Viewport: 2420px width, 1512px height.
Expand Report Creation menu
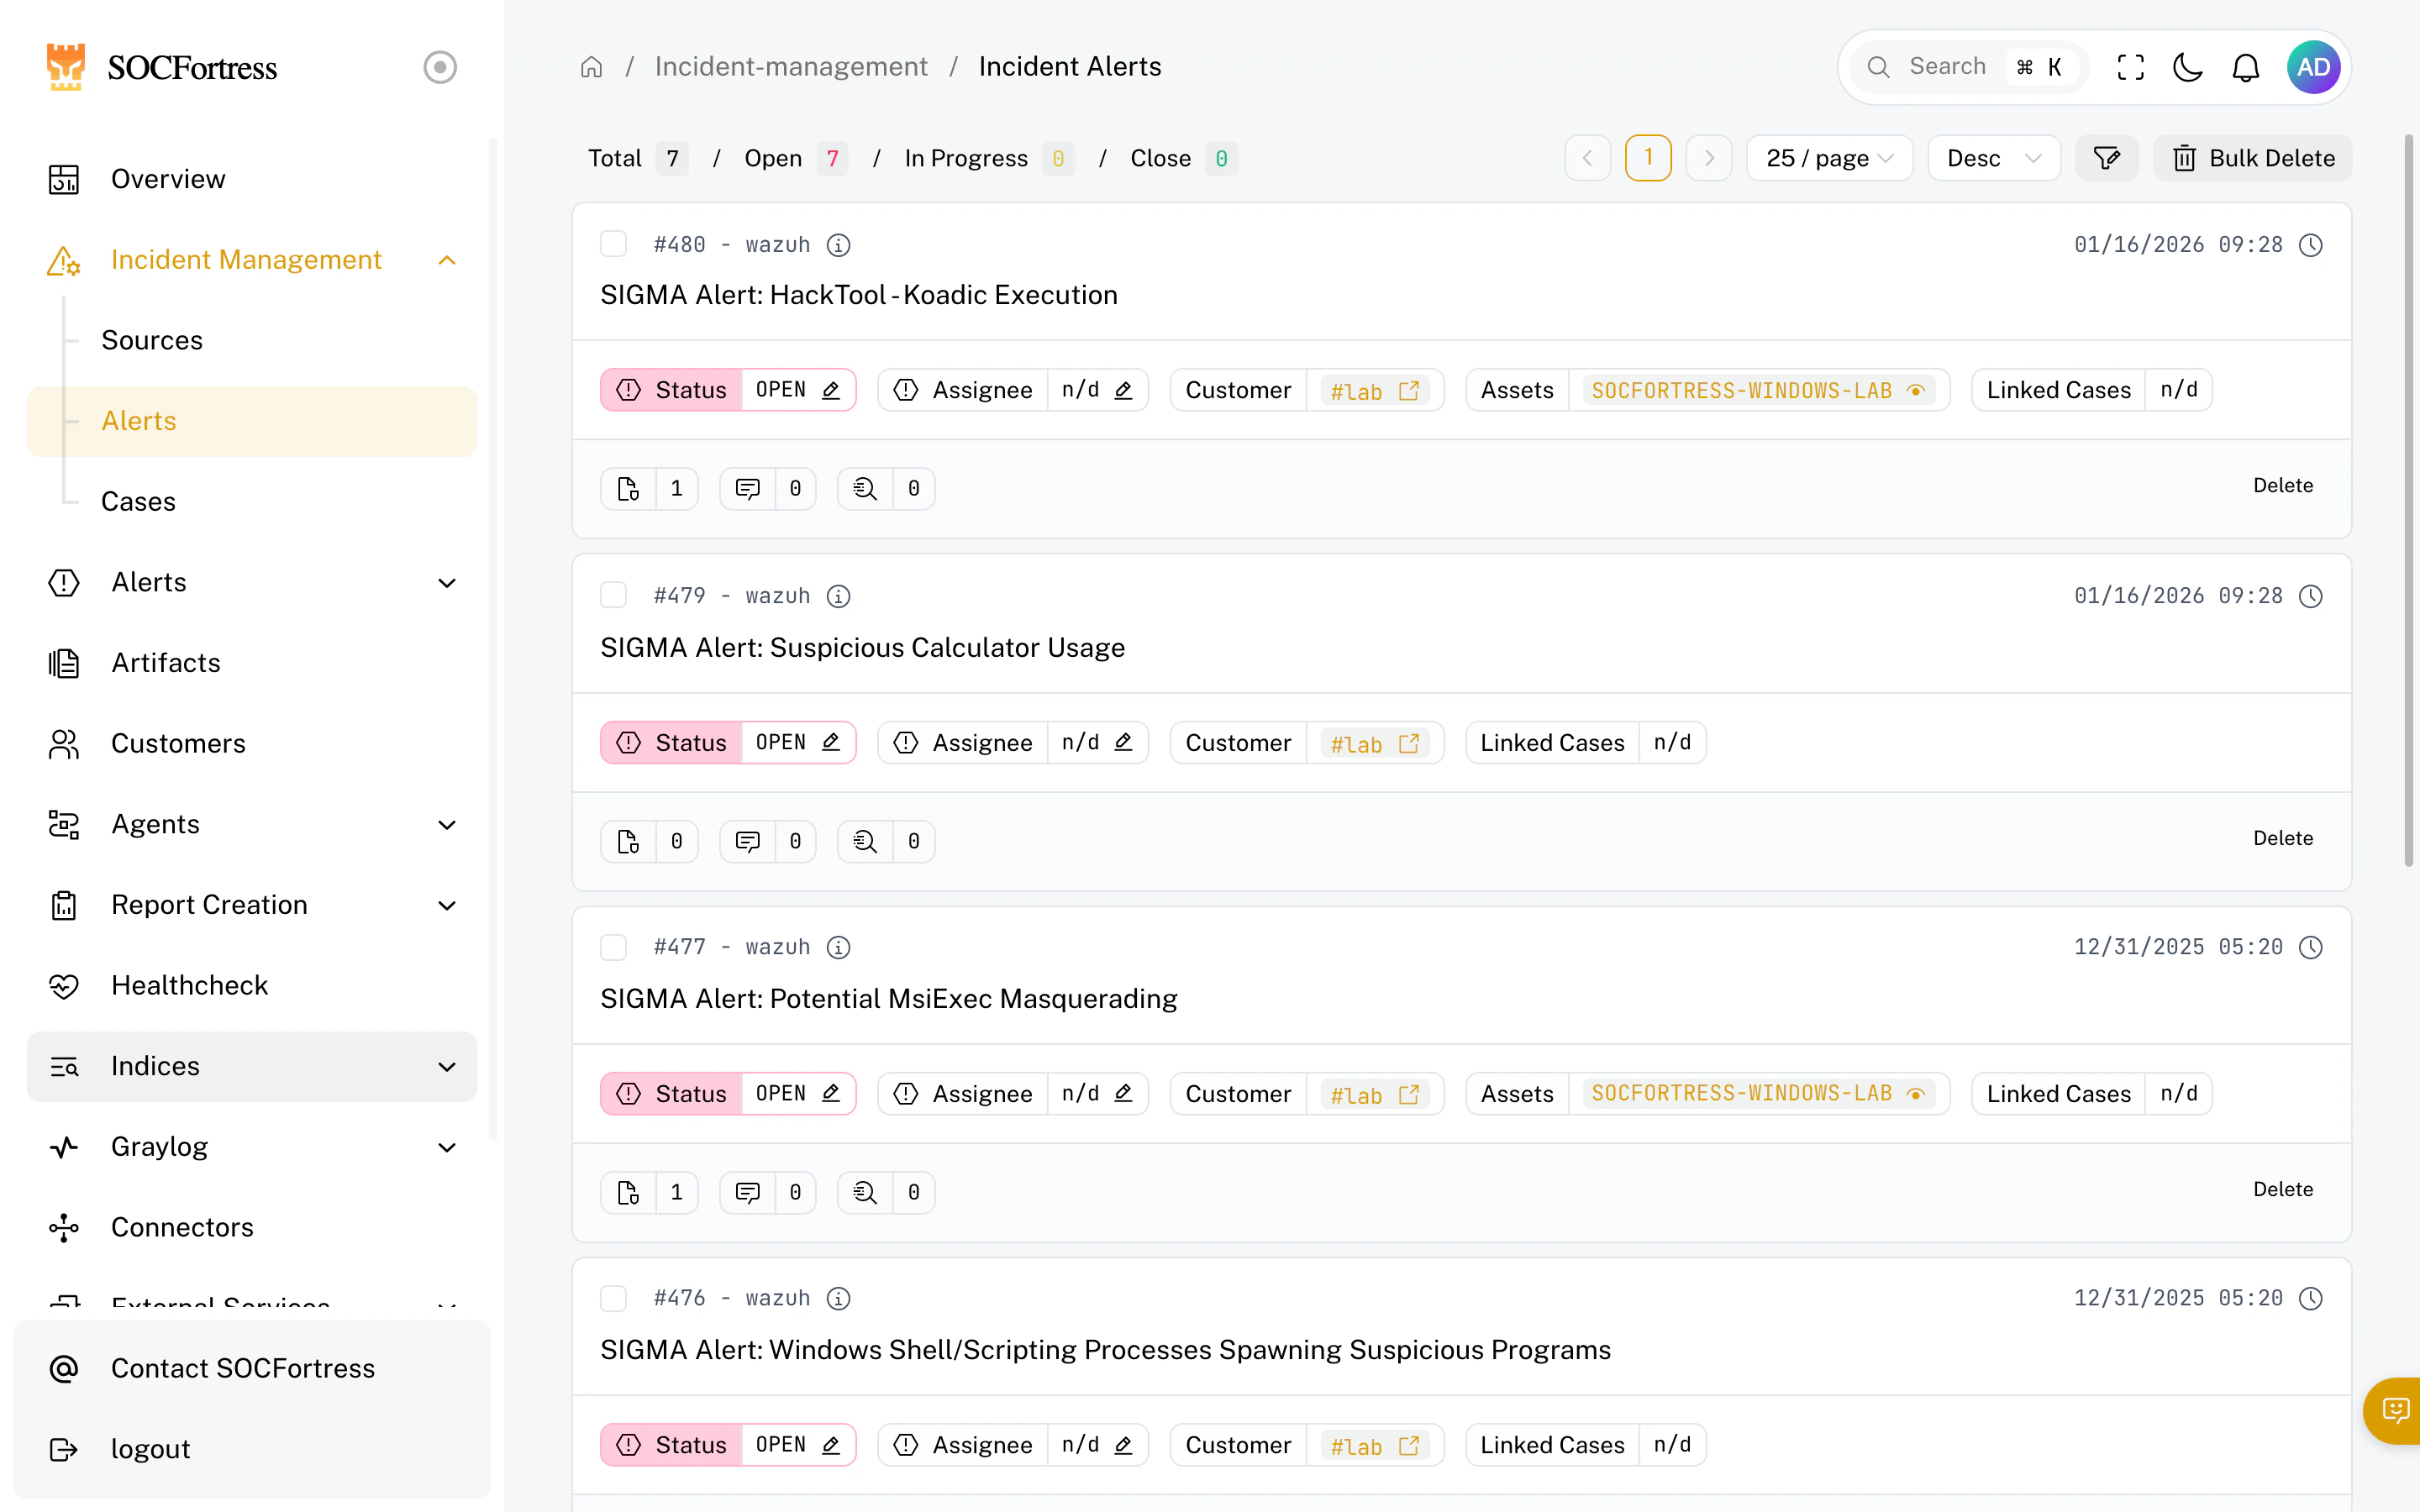[252, 906]
